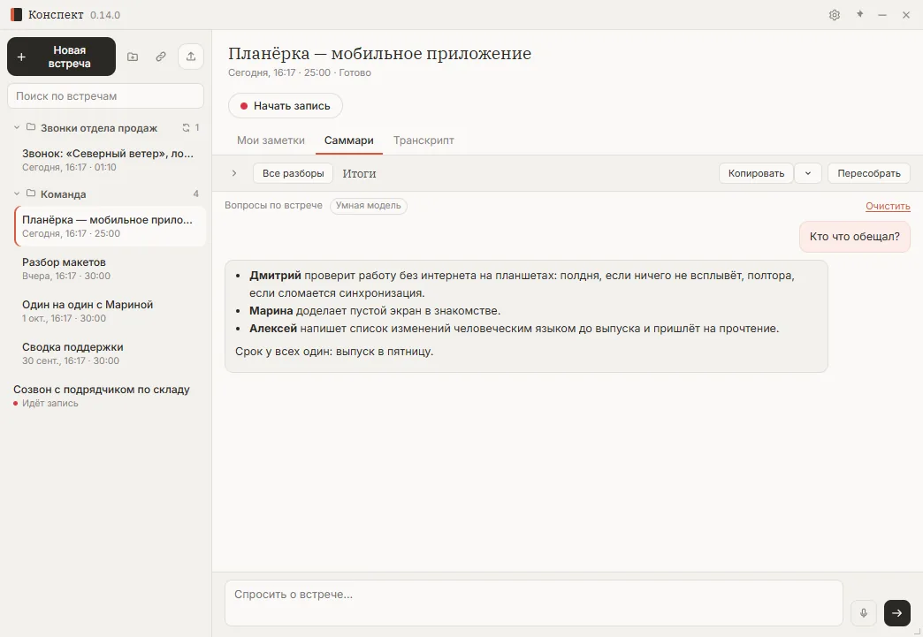Click Начать запись button
The image size is (923, 637).
[286, 106]
